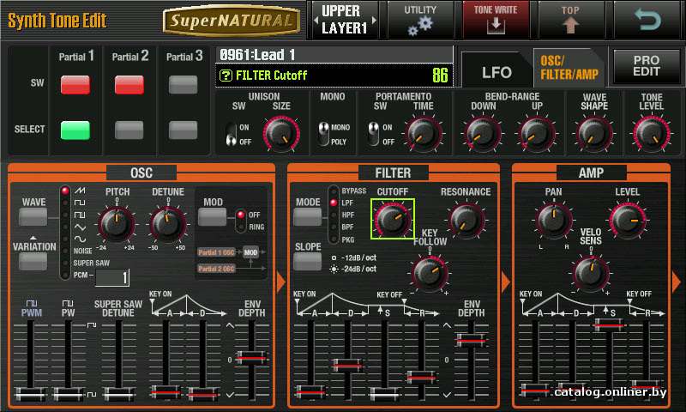Image resolution: width=686 pixels, height=412 pixels.
Task: Expand the arrow between FILTER and AMP
Action: click(505, 282)
